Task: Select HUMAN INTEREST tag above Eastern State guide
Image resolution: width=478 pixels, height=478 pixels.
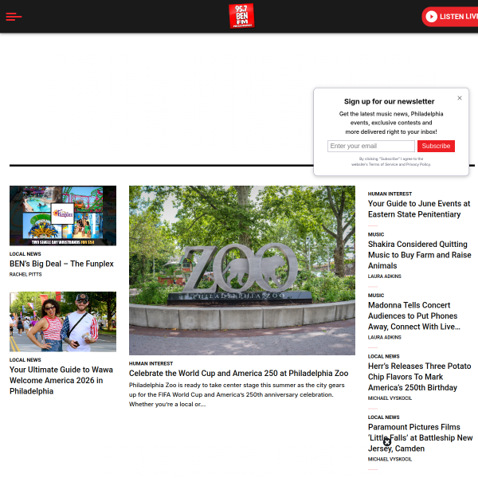Action: pyautogui.click(x=390, y=194)
